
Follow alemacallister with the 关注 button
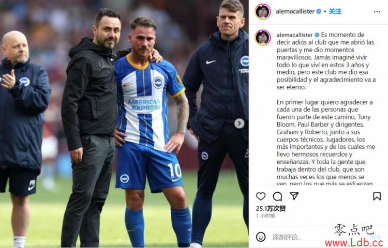coord(335,11)
